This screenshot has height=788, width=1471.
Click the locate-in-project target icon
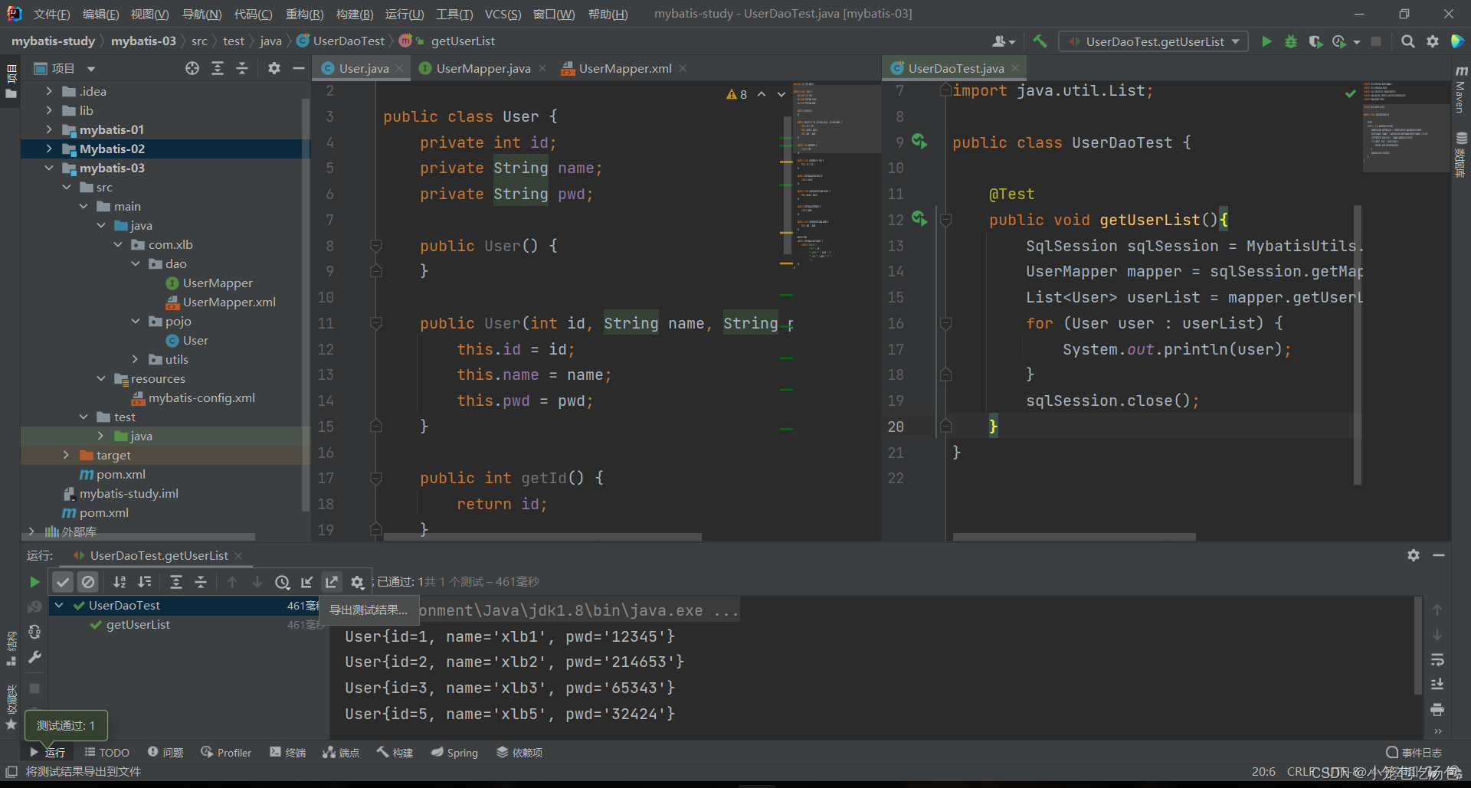tap(192, 68)
